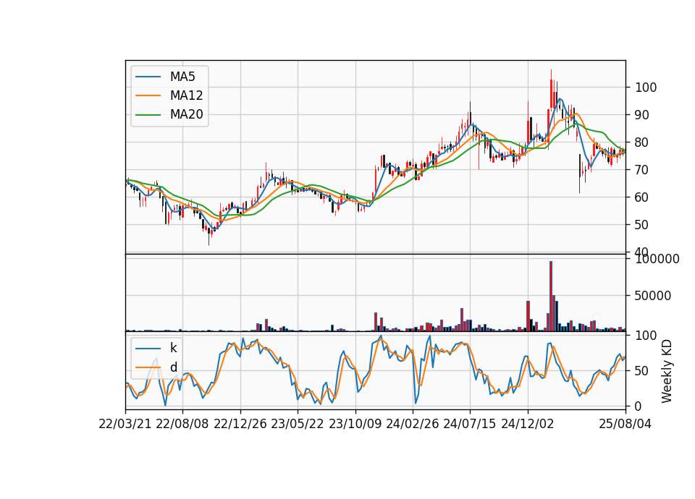Click the d legend label in KD panel
The image size is (695, 499).
pyautogui.click(x=174, y=367)
